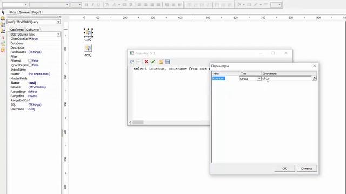The image size is (346, 194).
Task: Align text right in the toolbar
Action: coord(152,5)
